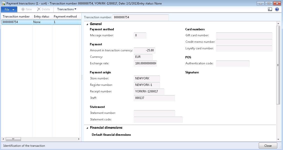Viewport: 283px width, 150px height.
Task: Restore the Payment transactions window
Action: click(x=269, y=4)
